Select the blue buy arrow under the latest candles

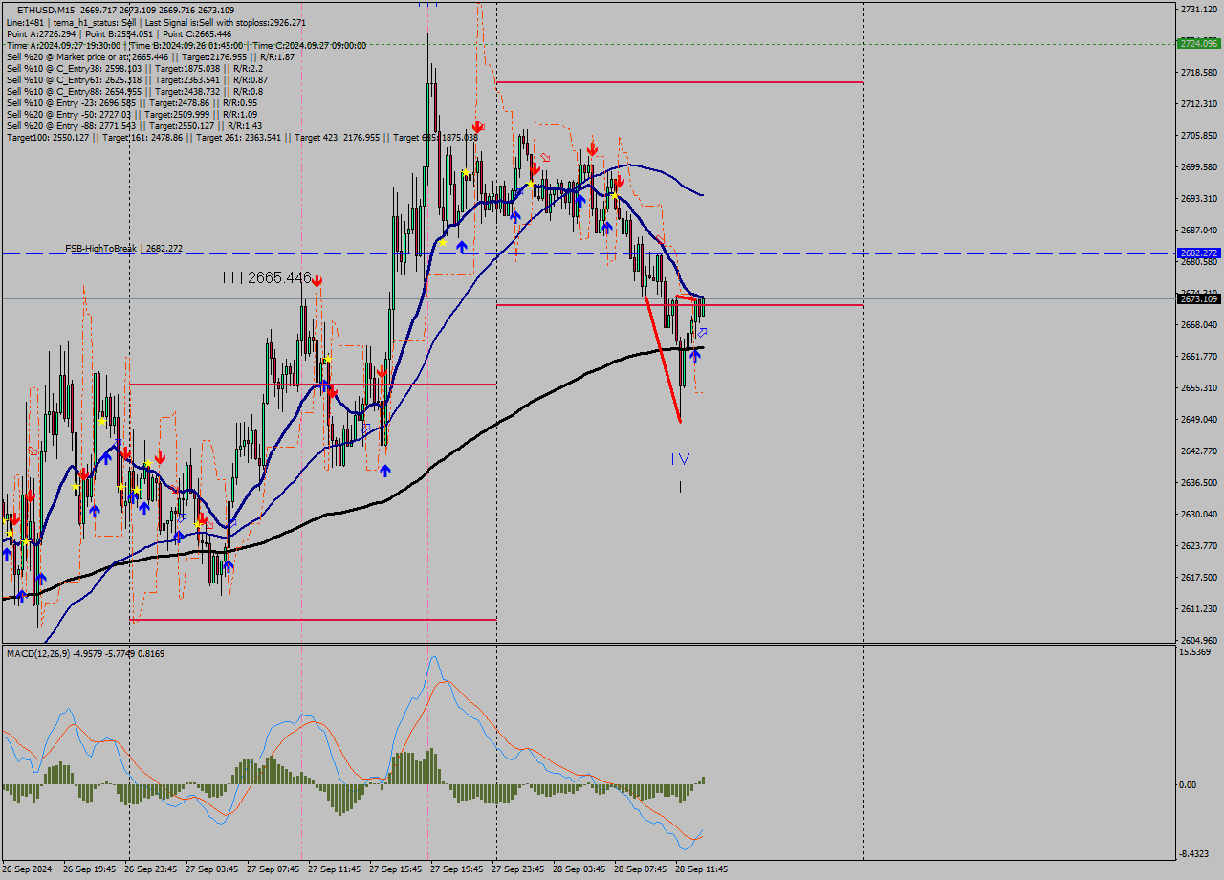pos(694,355)
